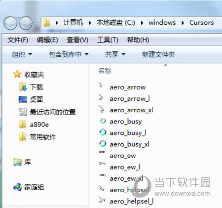The height and width of the screenshot is (208, 222).
Task: Select the file named aero_busy
Action: (126, 122)
